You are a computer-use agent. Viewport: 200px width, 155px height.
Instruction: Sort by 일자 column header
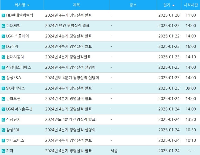(169, 5)
